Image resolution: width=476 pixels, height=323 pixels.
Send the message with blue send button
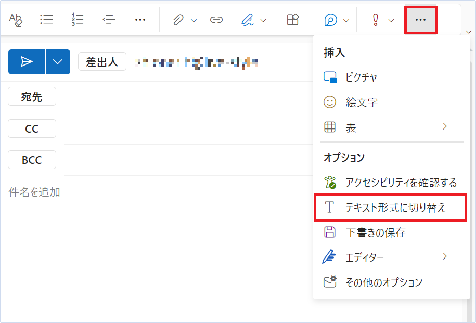(x=27, y=62)
